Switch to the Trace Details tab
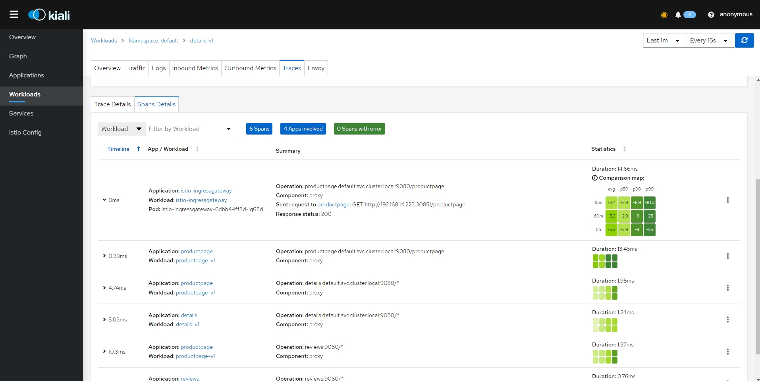 click(x=112, y=104)
